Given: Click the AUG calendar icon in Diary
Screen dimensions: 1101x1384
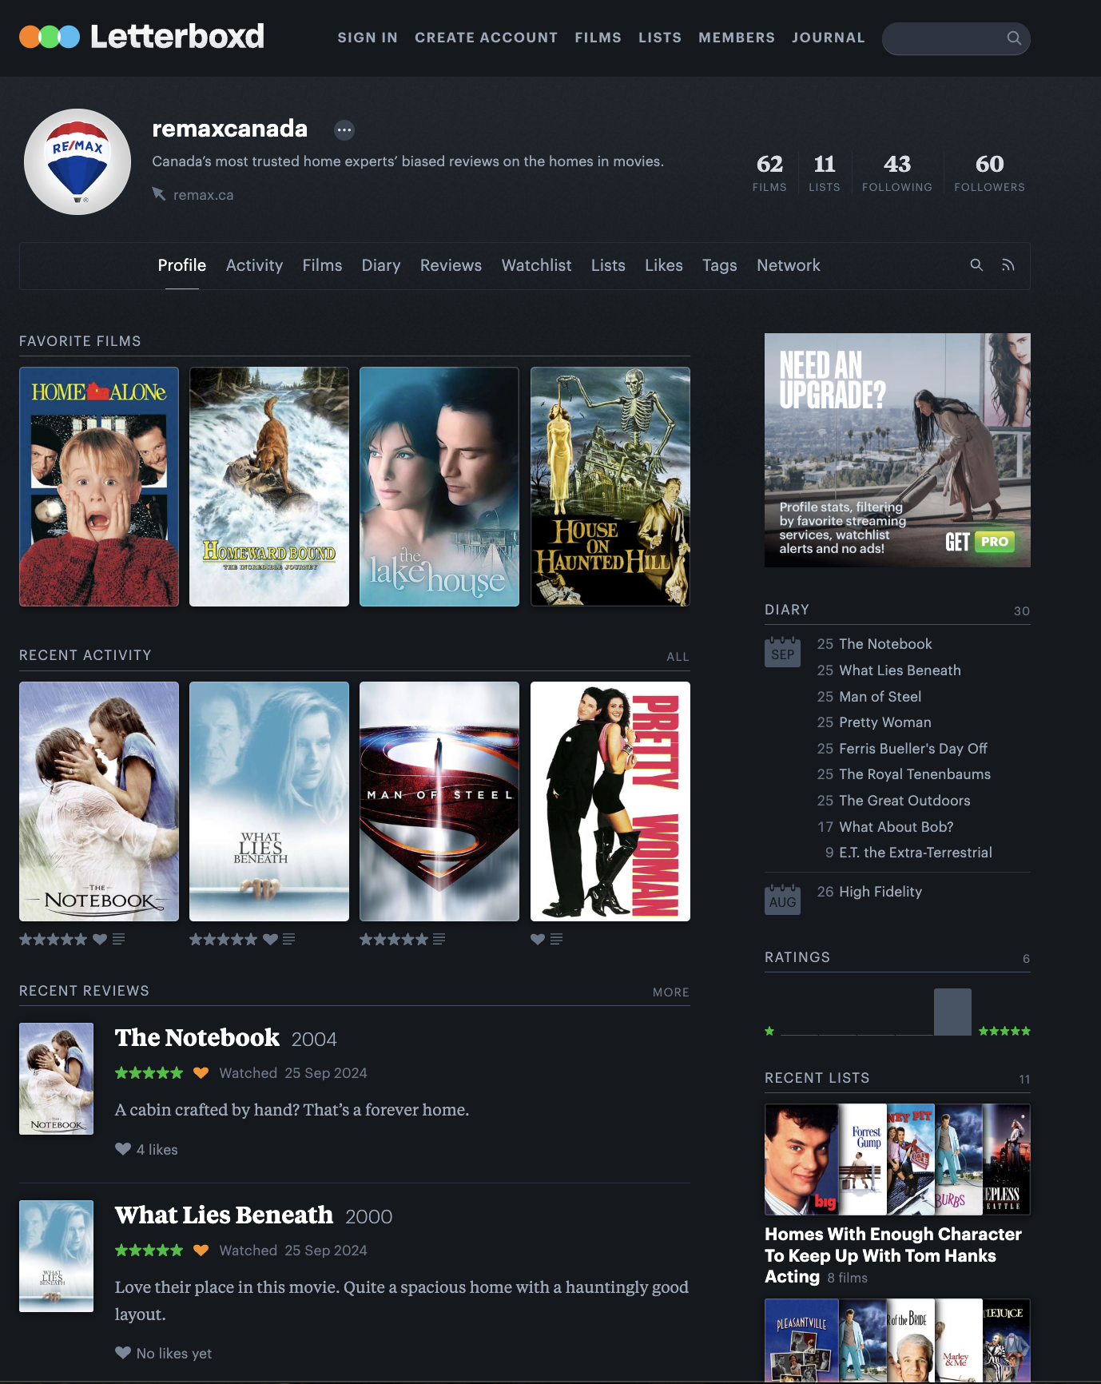Looking at the screenshot, I should point(782,900).
